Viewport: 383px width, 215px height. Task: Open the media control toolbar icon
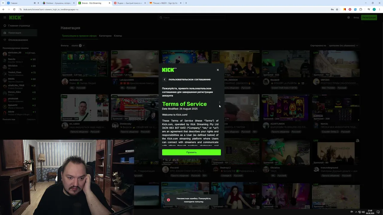coord(369,9)
